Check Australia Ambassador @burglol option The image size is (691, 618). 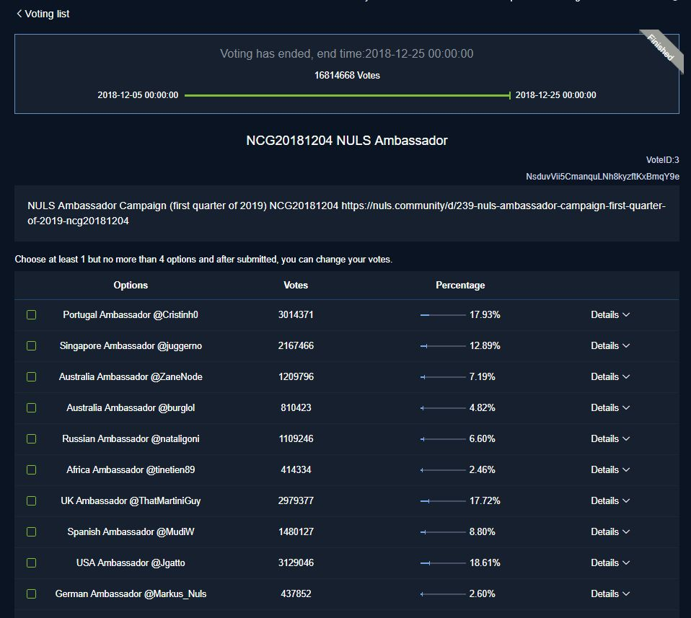point(31,408)
